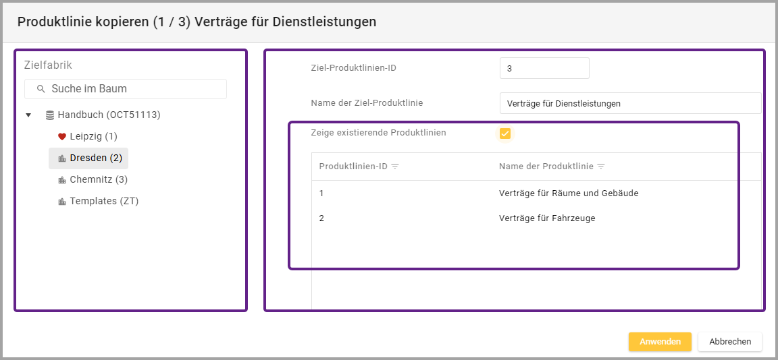
Task: Click the database icon beside Handbuch
Action: [50, 115]
